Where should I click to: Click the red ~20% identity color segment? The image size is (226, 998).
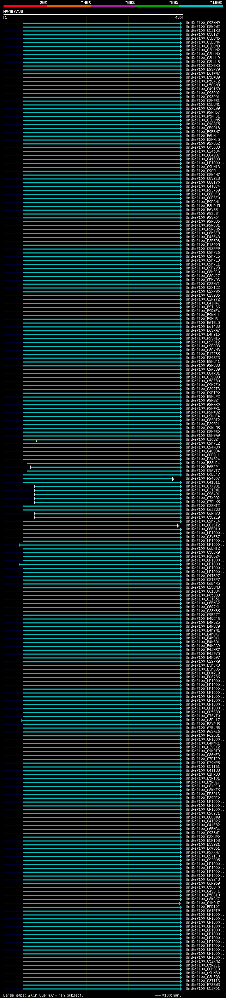pos(25,6)
